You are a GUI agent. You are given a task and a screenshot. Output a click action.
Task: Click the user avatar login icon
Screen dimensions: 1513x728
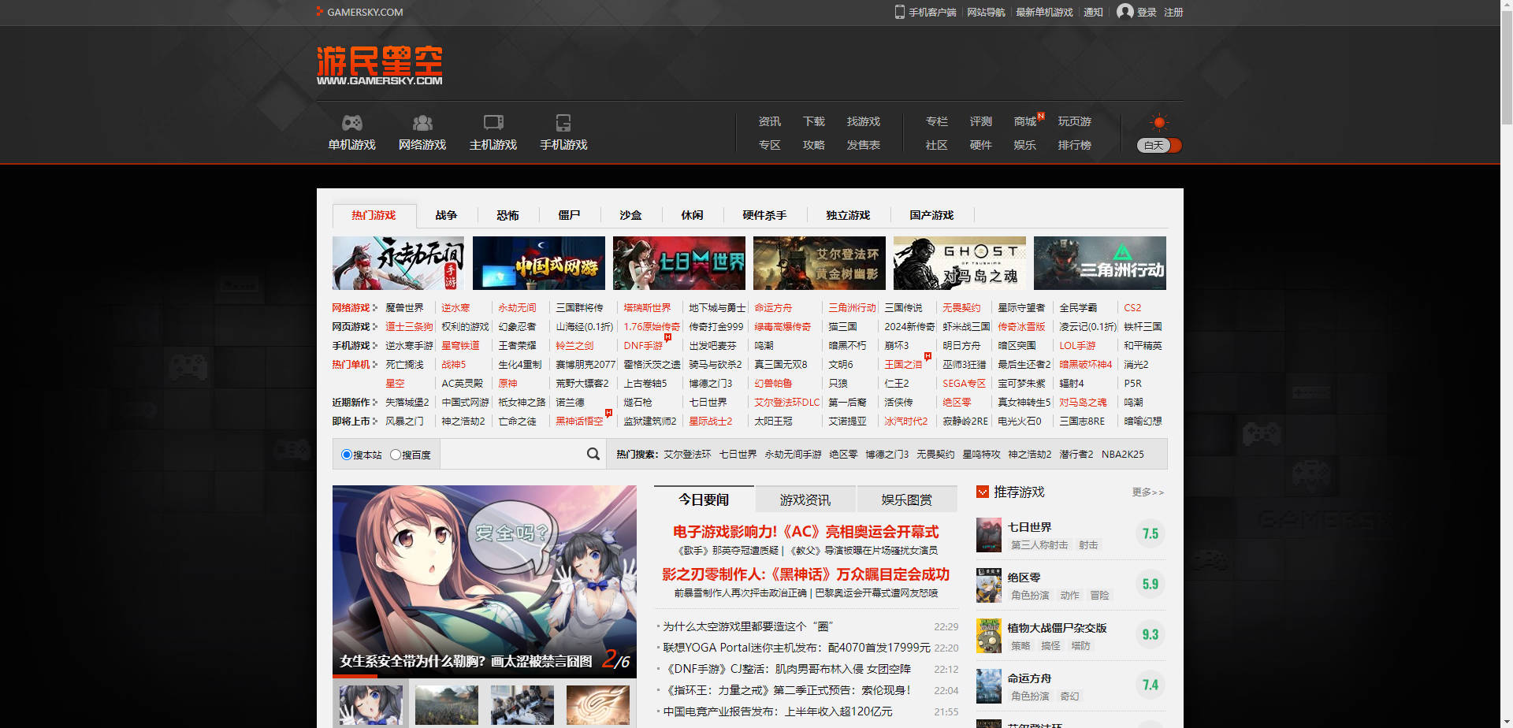click(1125, 12)
